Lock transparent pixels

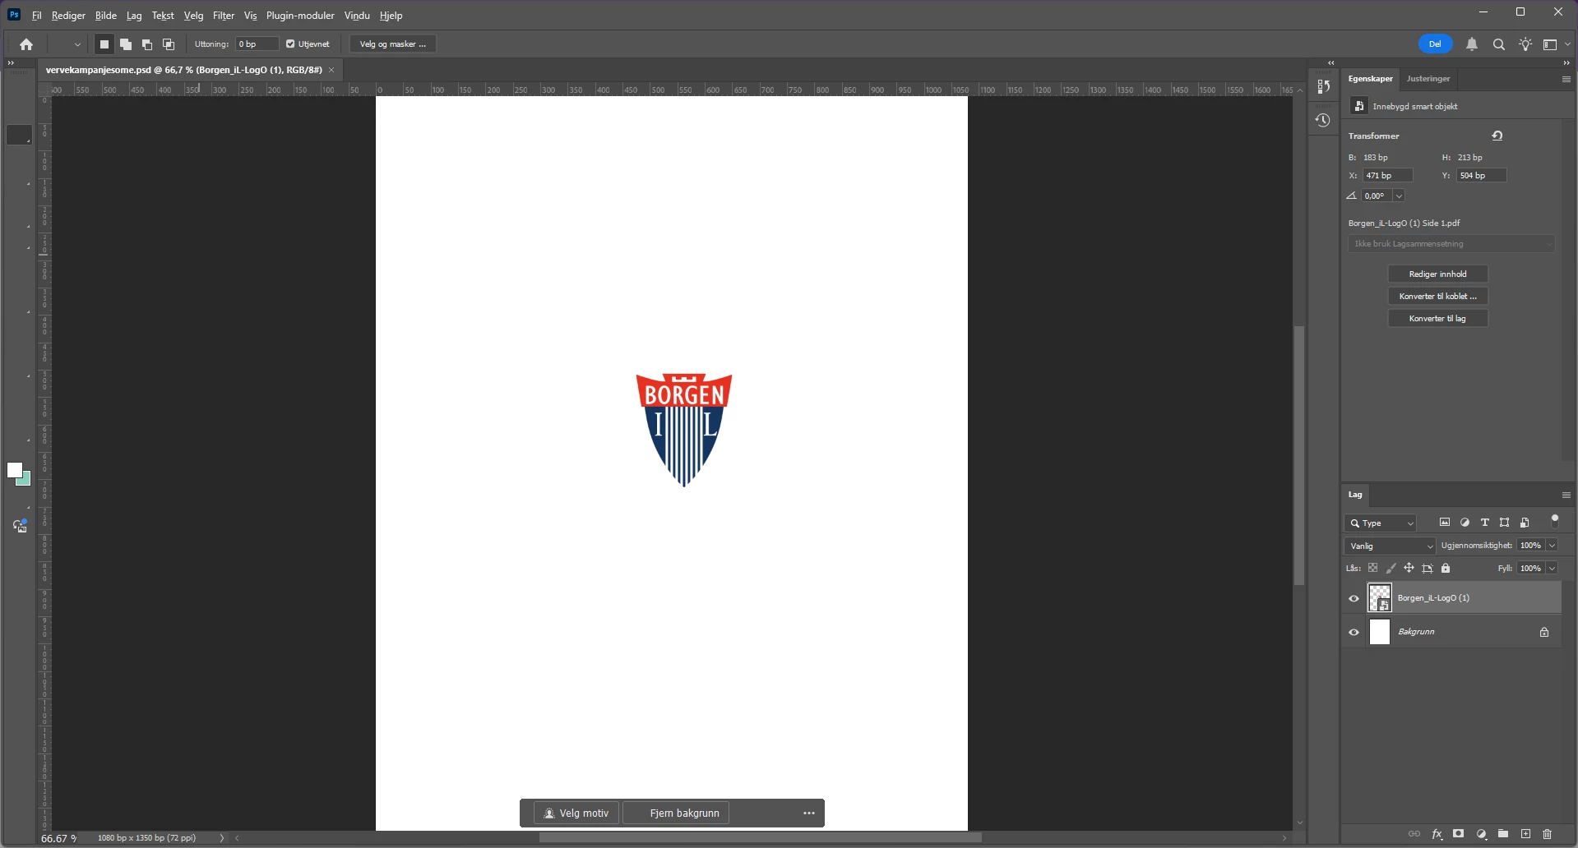click(x=1372, y=568)
